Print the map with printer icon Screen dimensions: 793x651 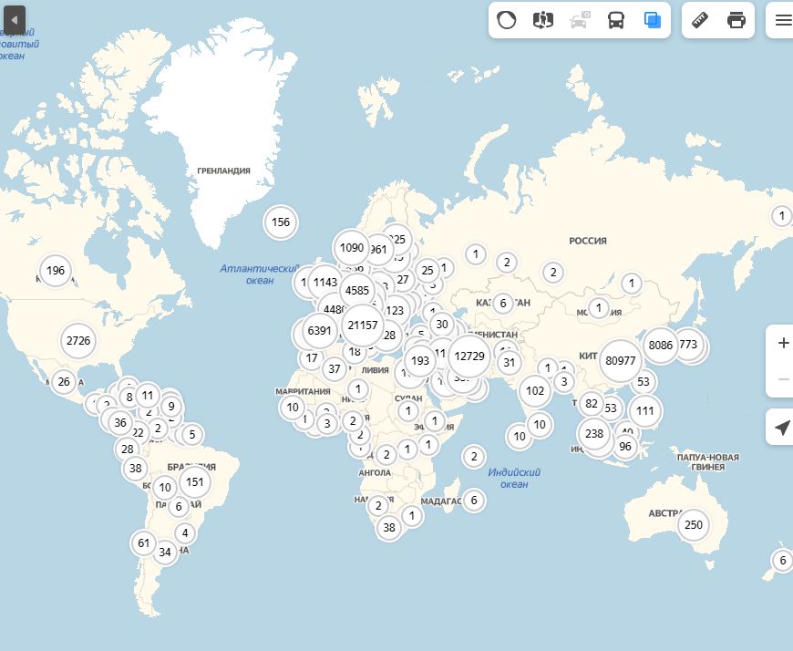pyautogui.click(x=736, y=20)
